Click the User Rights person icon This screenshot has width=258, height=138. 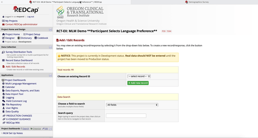[x=3, y=108]
